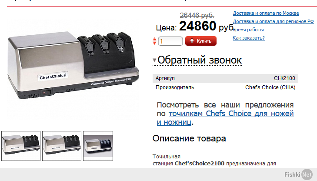Open Доставка и оплата по Москве link
The image size is (317, 181).
266,13
